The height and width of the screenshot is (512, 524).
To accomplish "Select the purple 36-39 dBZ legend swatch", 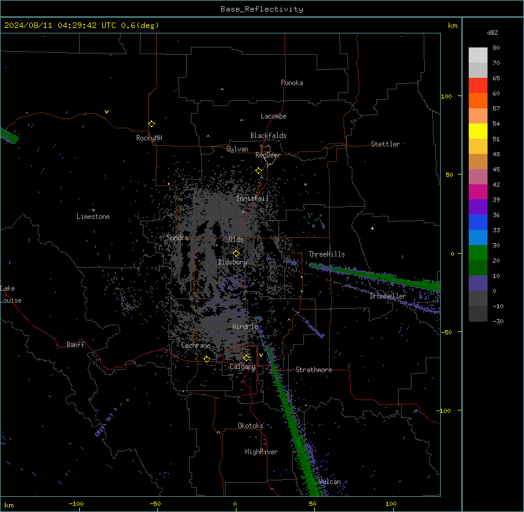I will click(x=478, y=207).
